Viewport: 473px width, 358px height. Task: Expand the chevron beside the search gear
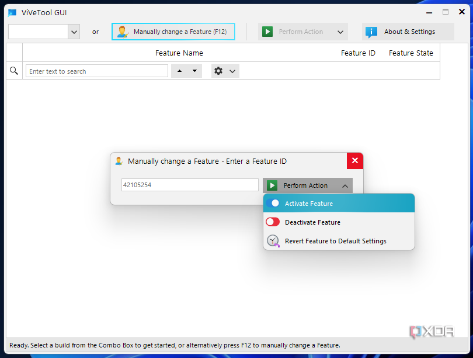(232, 71)
